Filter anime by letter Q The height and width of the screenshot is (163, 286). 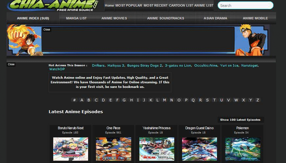[193, 100]
